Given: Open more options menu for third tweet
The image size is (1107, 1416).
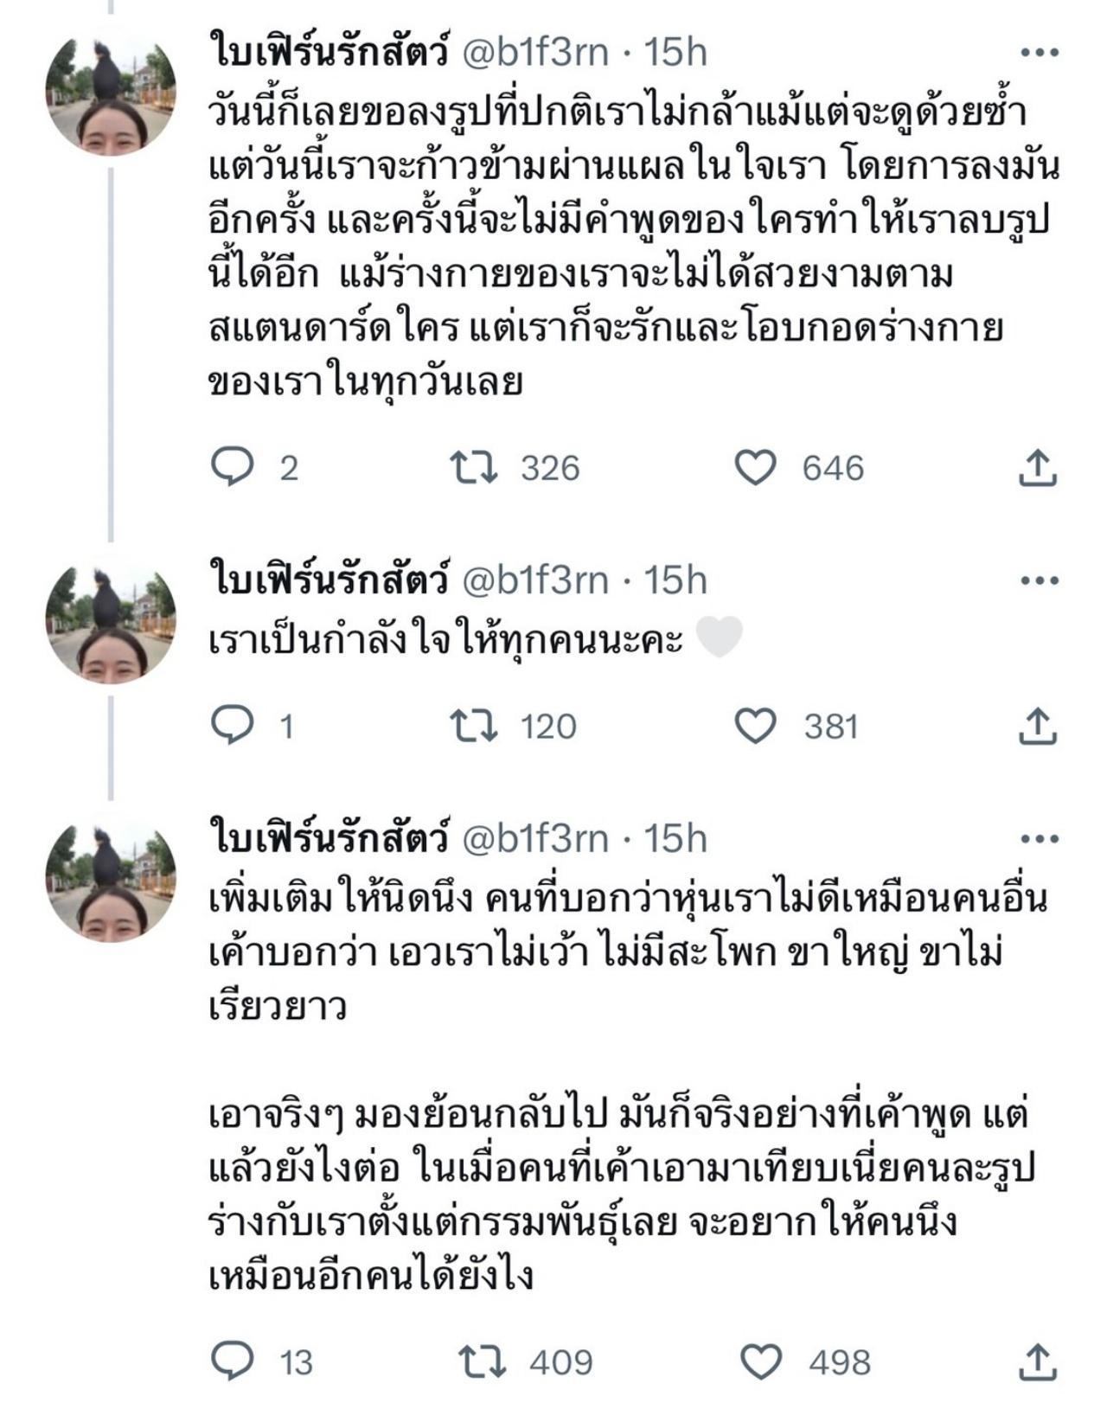Looking at the screenshot, I should click(1040, 839).
